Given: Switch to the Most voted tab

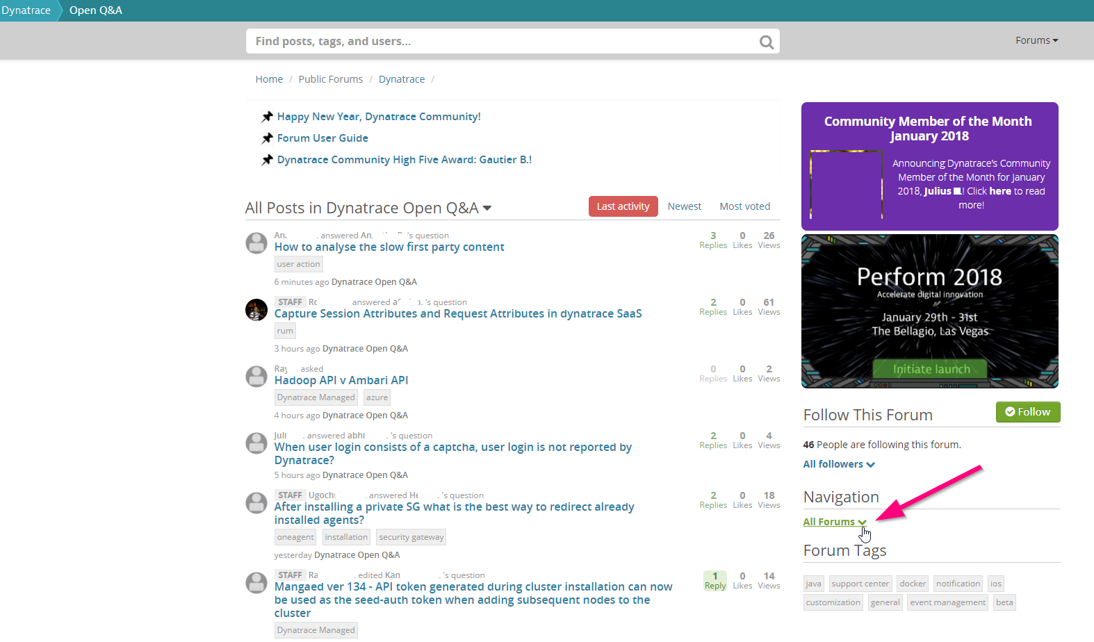Looking at the screenshot, I should (745, 206).
